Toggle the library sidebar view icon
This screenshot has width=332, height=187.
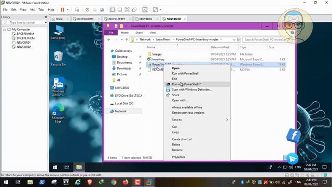[113, 10]
